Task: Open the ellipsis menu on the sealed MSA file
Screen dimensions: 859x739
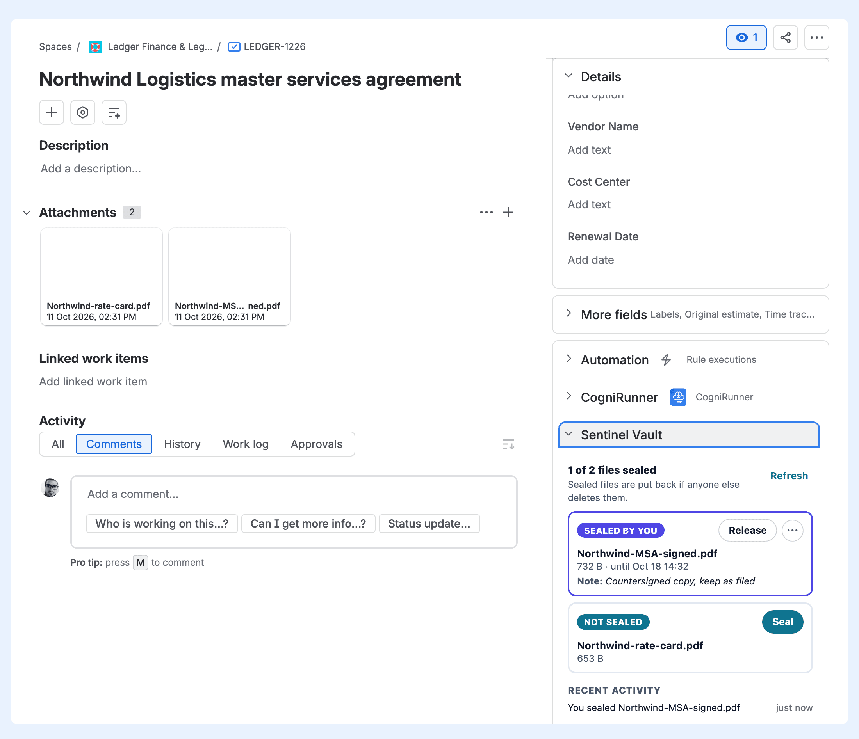Action: pos(792,530)
